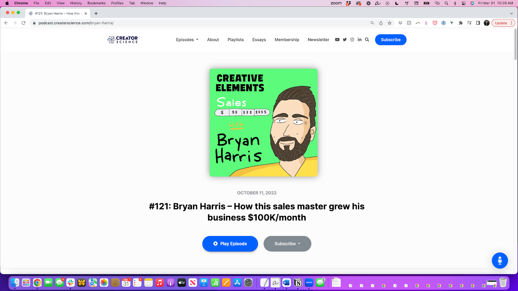Open Chrome three-dot menu beside Update
Screen dimensions: 518x291
[x=512, y=23]
